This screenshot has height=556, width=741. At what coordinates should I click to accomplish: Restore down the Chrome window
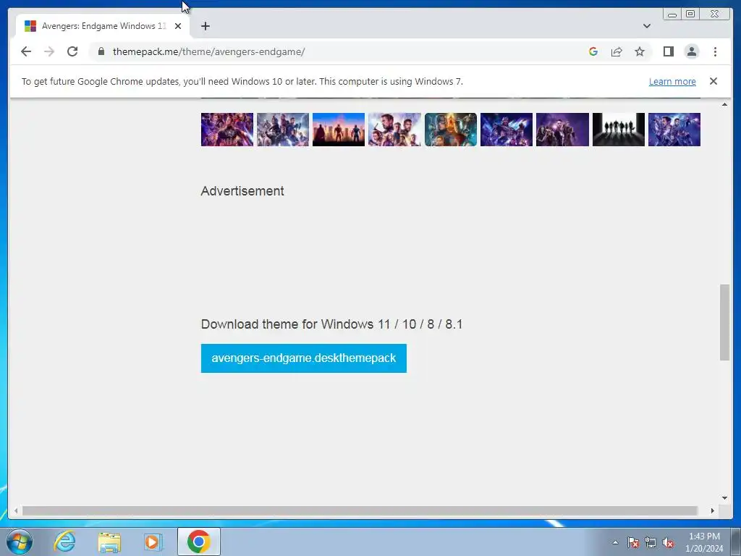point(690,14)
